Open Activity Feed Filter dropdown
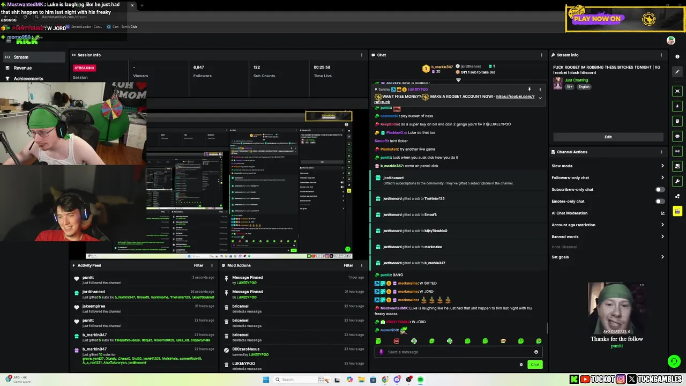This screenshot has height=386, width=686. click(x=198, y=265)
